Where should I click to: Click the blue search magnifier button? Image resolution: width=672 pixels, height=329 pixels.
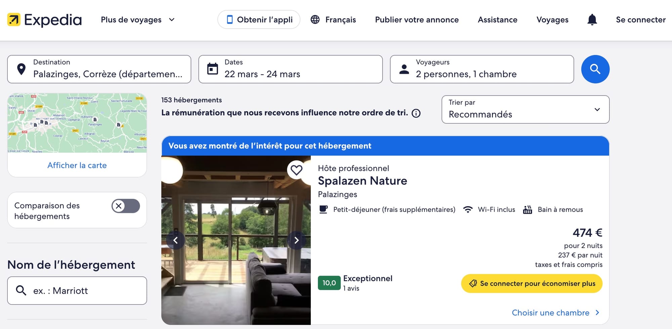pos(595,69)
